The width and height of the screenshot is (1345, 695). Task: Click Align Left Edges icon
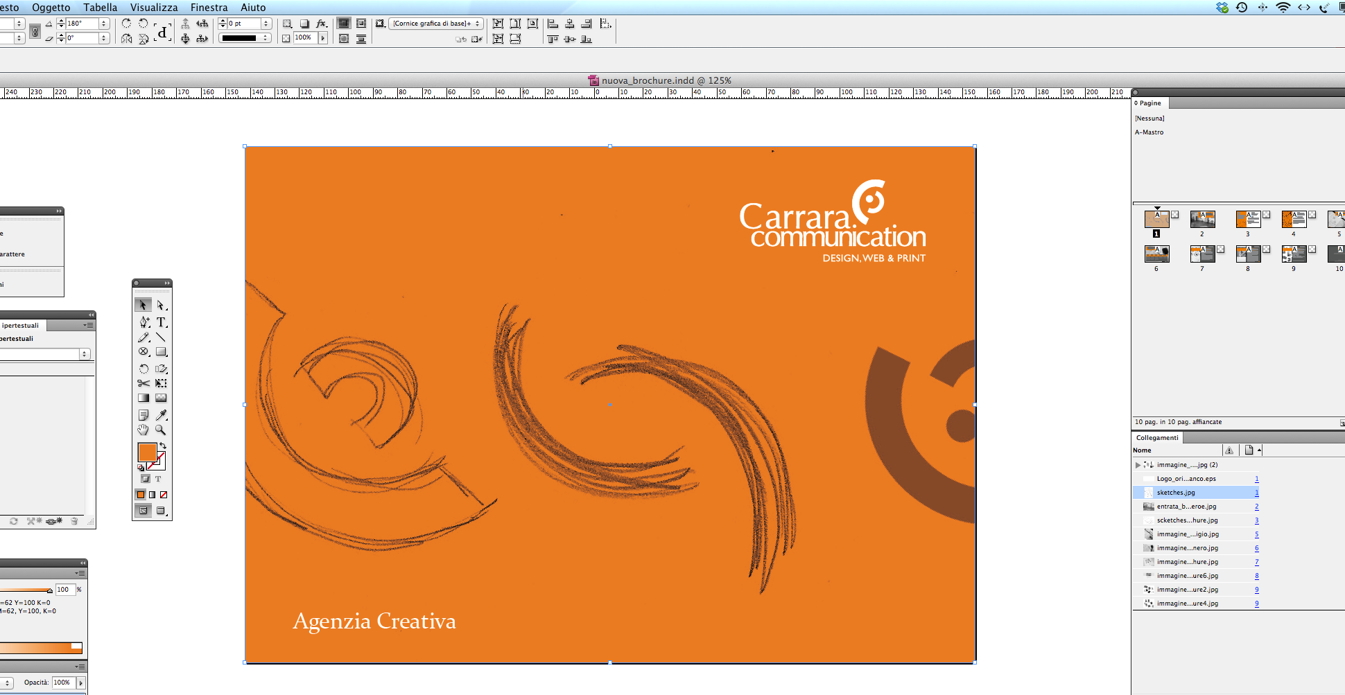point(553,24)
